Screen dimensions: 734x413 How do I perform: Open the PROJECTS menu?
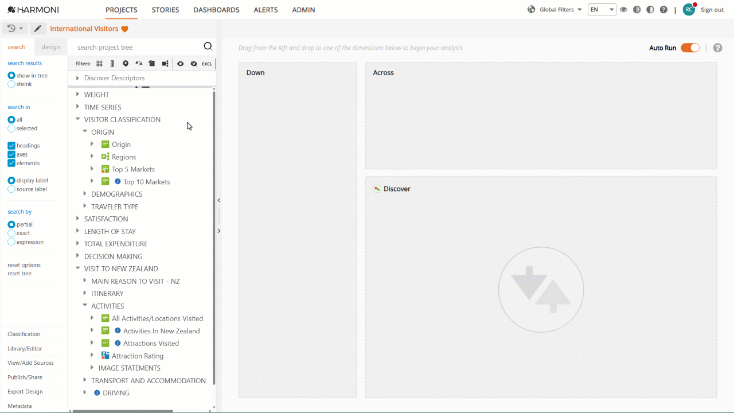(x=122, y=10)
